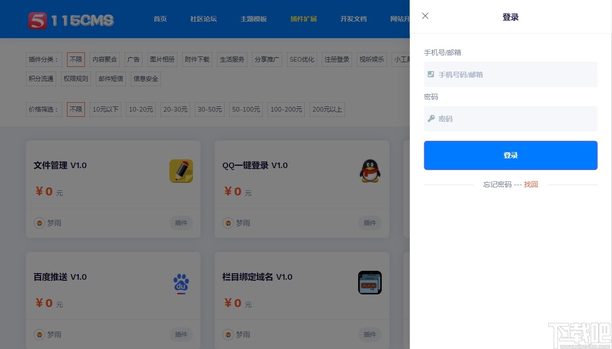The image size is (612, 349).
Task: Choose the 10-20元 price filter
Action: (x=141, y=109)
